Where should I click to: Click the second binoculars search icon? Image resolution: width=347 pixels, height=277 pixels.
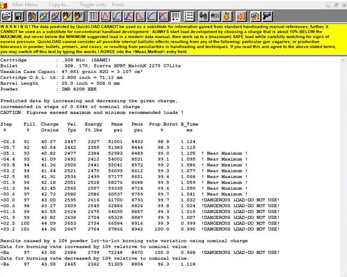coord(79,16)
